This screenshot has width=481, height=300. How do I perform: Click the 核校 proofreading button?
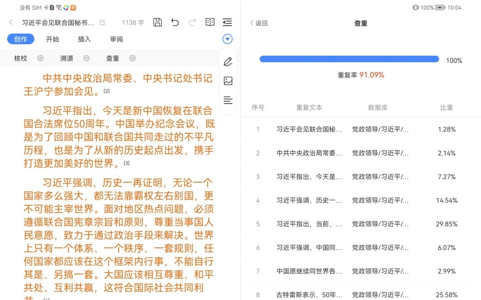pyautogui.click(x=21, y=58)
